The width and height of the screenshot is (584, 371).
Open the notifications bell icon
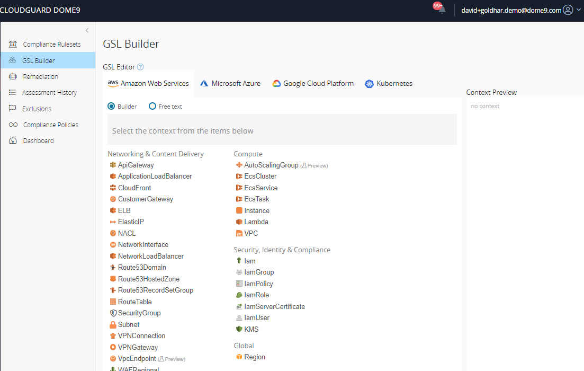tap(442, 10)
